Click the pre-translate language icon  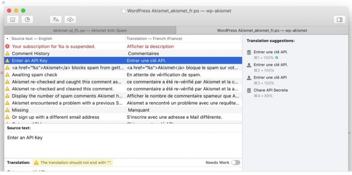[55, 20]
